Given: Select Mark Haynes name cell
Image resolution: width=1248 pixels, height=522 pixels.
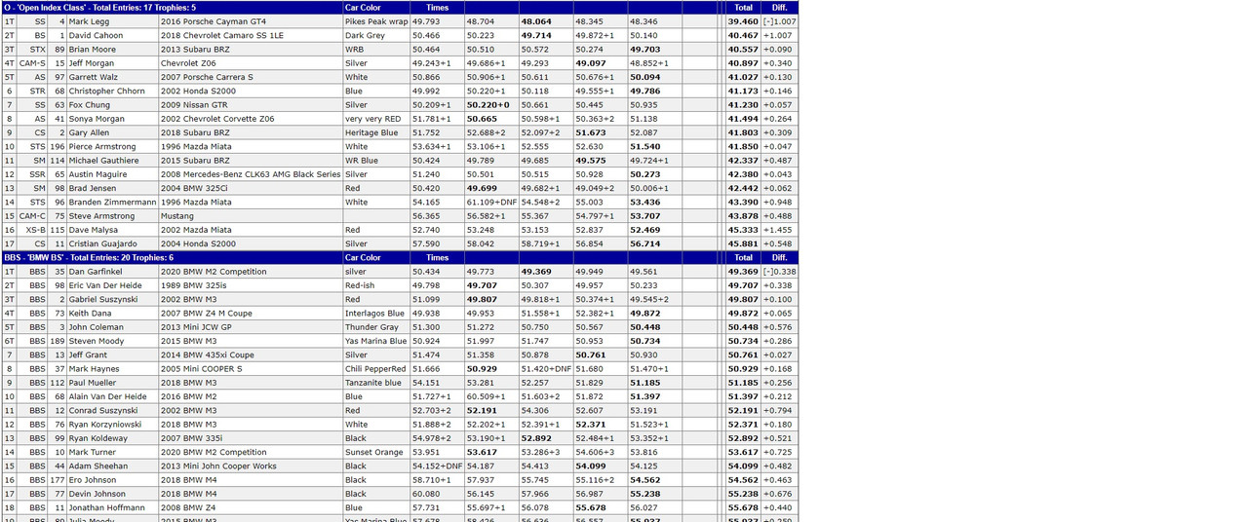Looking at the screenshot, I should [x=94, y=369].
